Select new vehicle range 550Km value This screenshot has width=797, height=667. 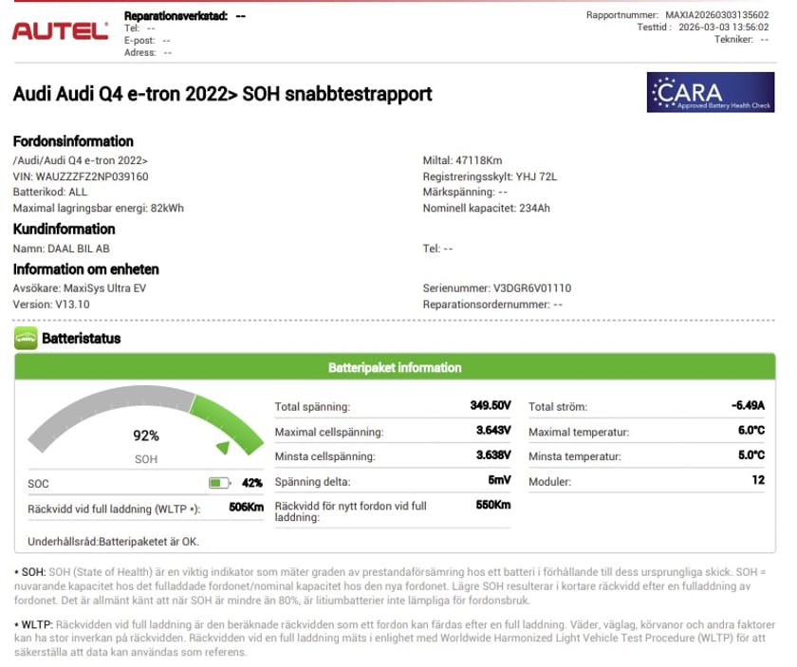pos(493,505)
